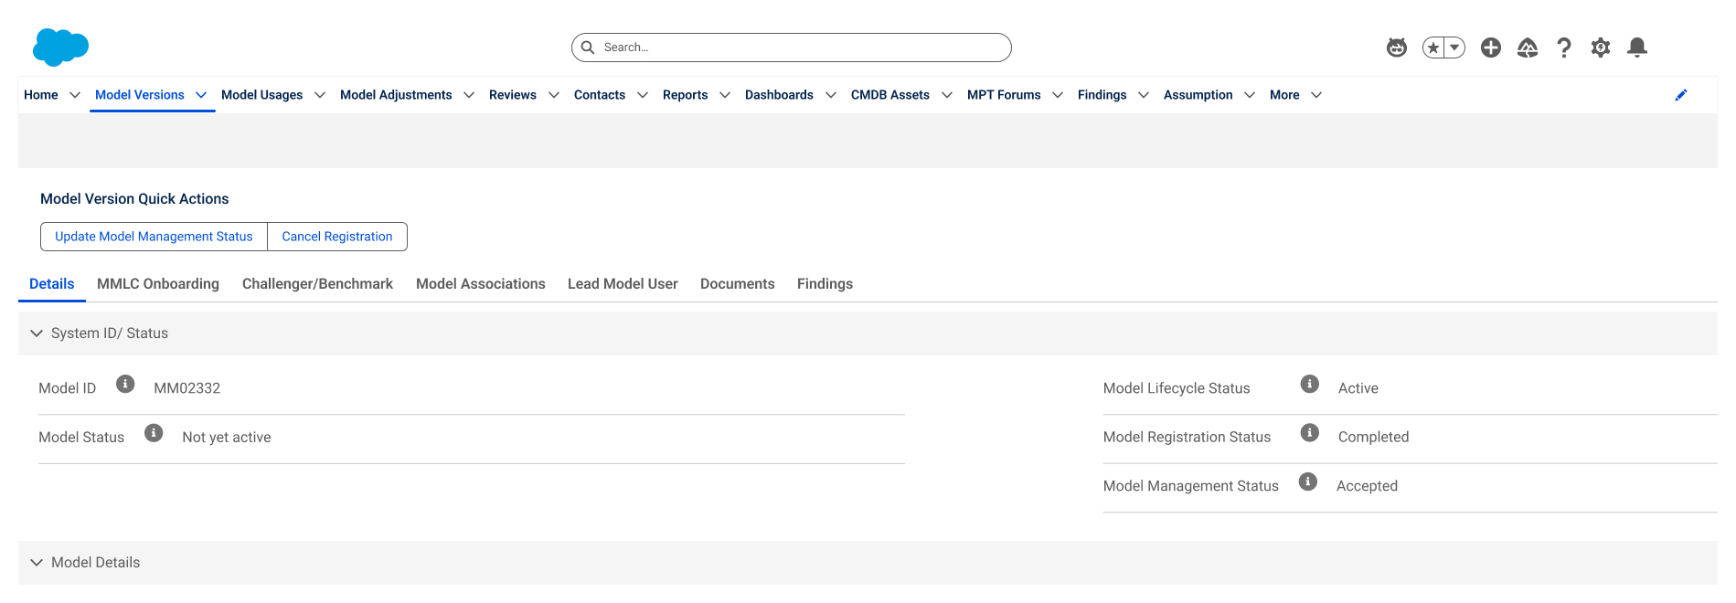Screen dimensions: 1736x603
Task: Open the Dashboards nav tab
Action: (x=780, y=95)
